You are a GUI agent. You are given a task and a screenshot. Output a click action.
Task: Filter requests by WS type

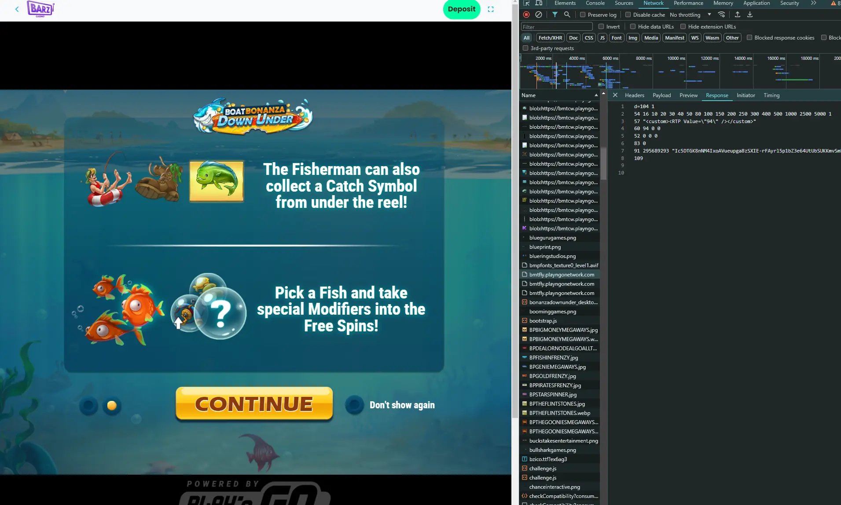694,38
